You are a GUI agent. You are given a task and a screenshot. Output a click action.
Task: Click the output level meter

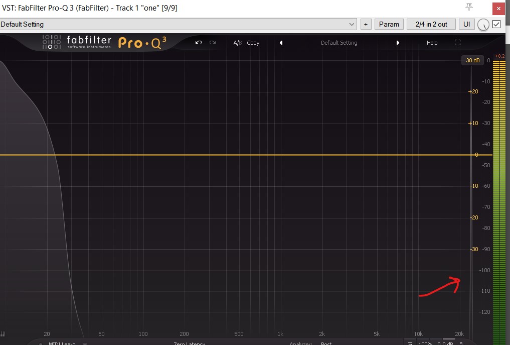(498, 202)
